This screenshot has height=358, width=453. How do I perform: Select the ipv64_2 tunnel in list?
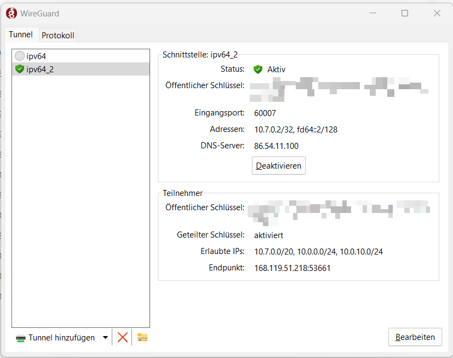click(81, 69)
